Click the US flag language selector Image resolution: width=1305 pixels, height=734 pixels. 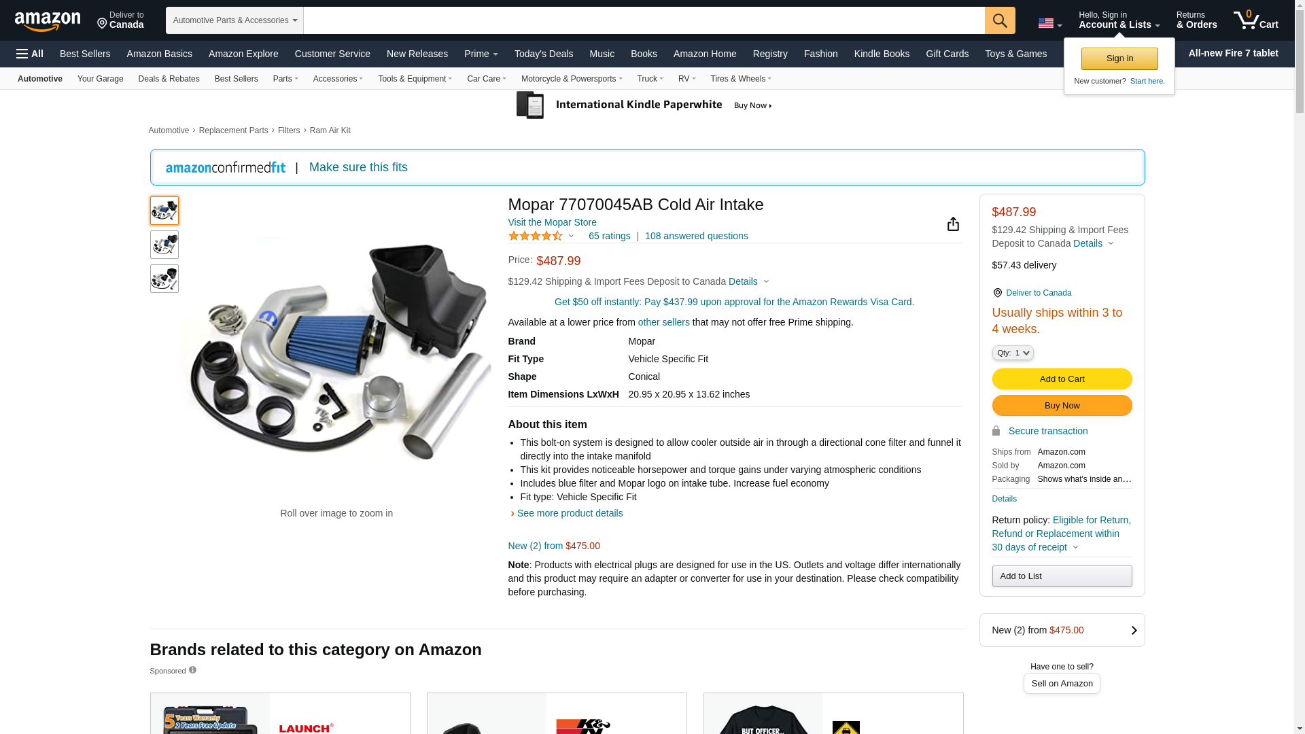(1049, 23)
